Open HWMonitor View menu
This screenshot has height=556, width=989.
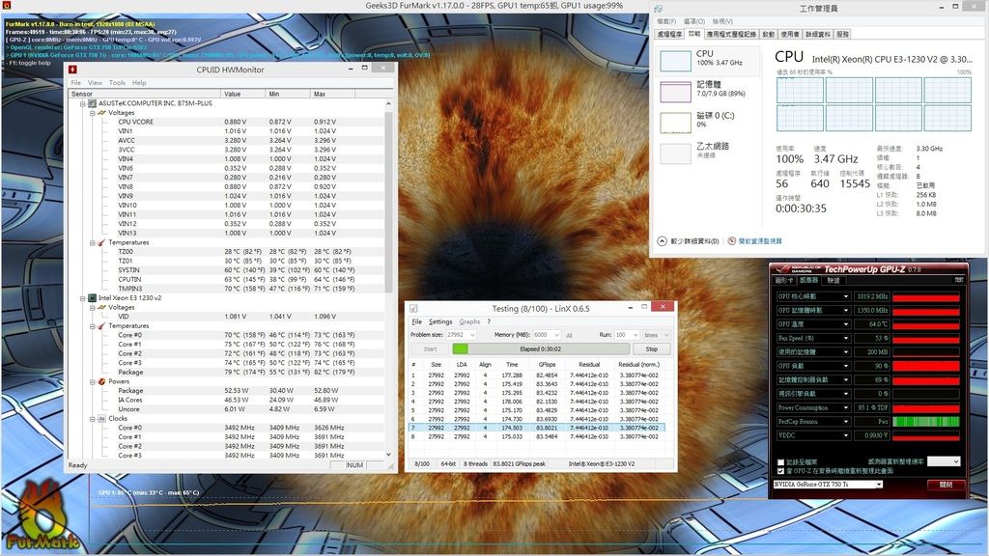coord(95,83)
